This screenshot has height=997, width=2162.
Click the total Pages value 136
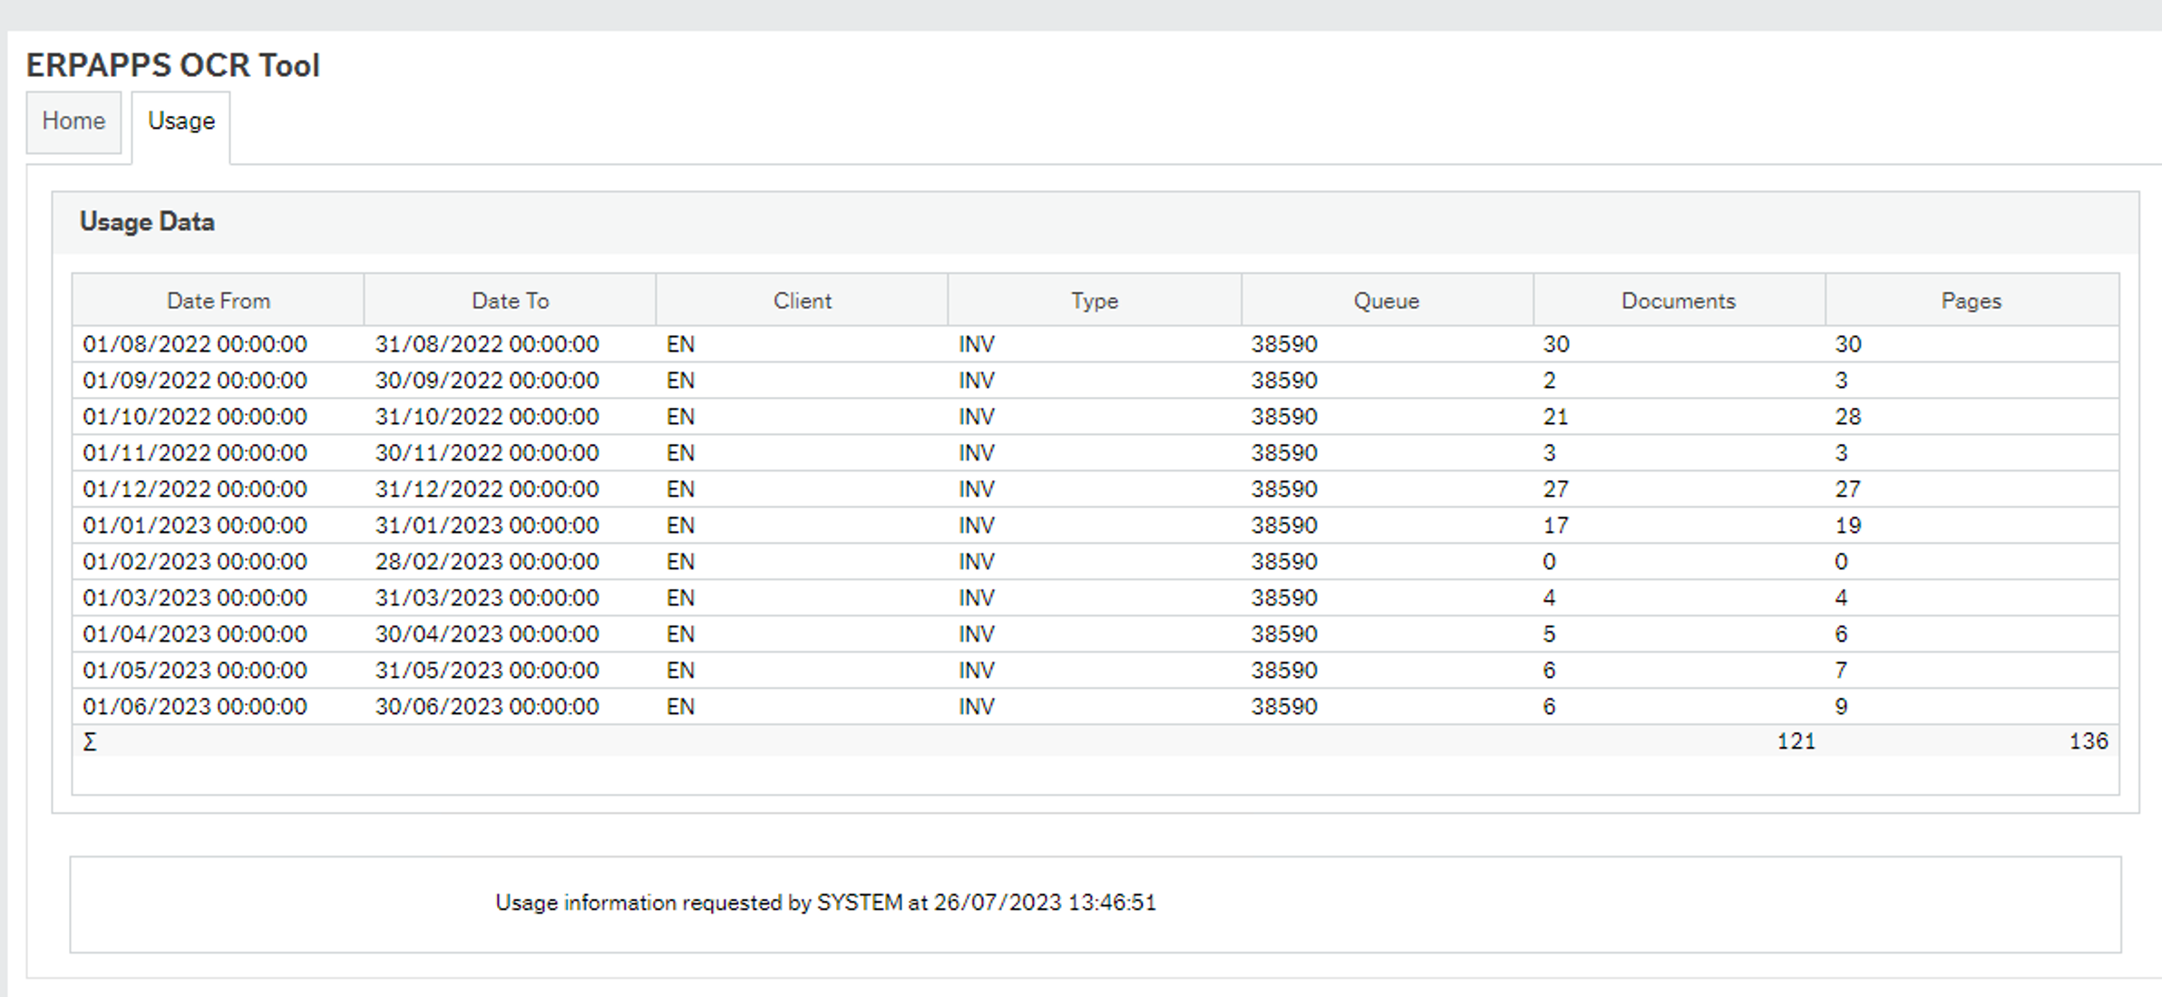click(x=2088, y=741)
